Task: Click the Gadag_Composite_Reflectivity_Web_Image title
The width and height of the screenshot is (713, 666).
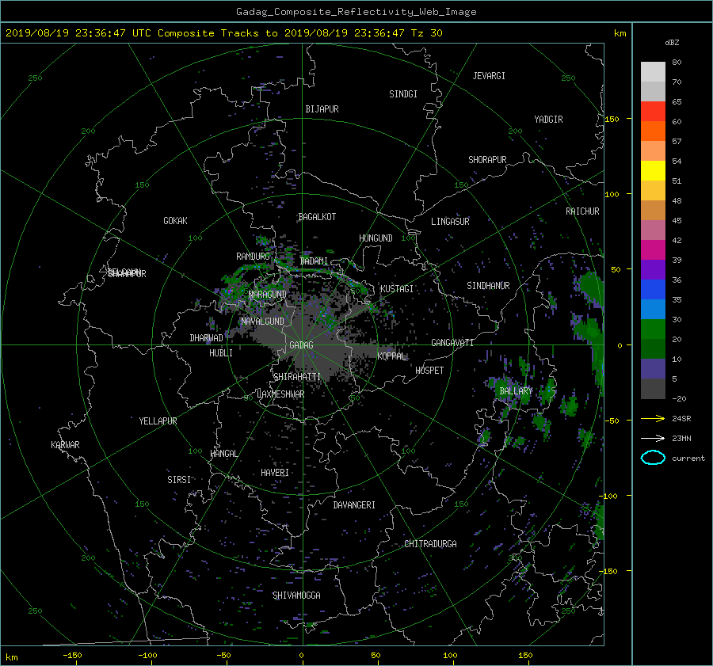Action: pyautogui.click(x=356, y=12)
